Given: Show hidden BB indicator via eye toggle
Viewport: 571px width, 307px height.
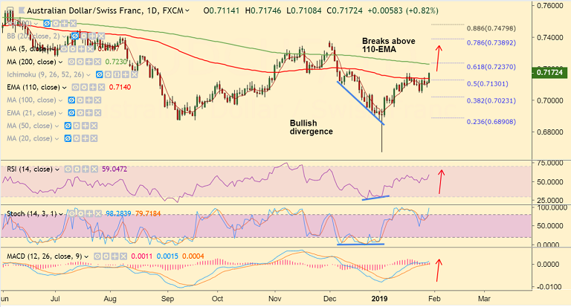Looking at the screenshot, I should (75, 36).
